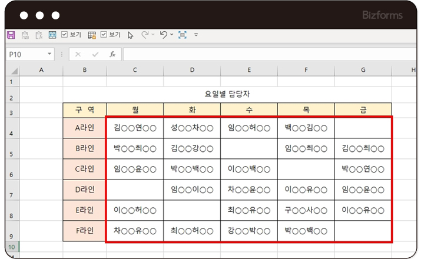Select column E header
This screenshot has width=421, height=259.
coord(249,70)
